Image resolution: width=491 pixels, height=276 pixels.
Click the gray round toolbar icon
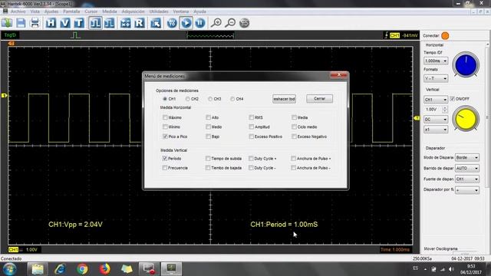pos(244,23)
